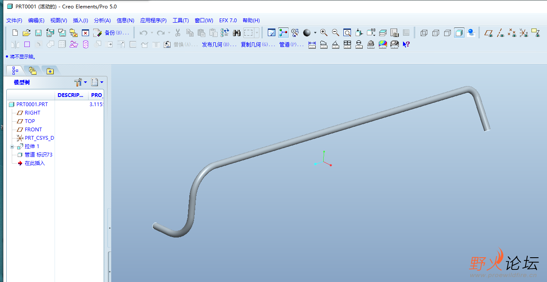Switch to the favorites tab

[50, 70]
